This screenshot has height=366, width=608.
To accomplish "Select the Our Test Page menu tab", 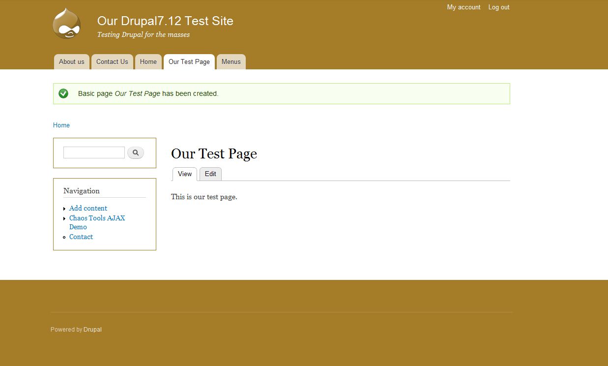I will 189,62.
